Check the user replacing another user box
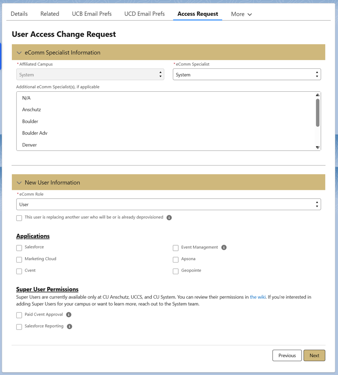 pos(19,218)
